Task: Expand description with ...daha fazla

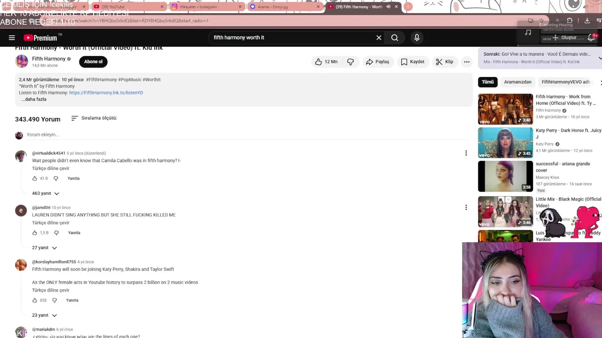Action: [x=34, y=100]
